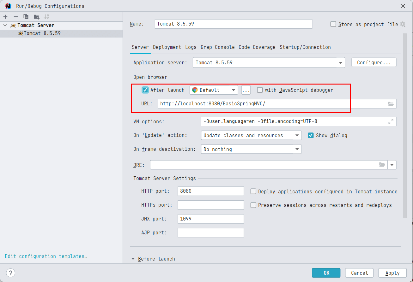Switch to the Server tab
Image resolution: width=413 pixels, height=282 pixels.
(140, 47)
